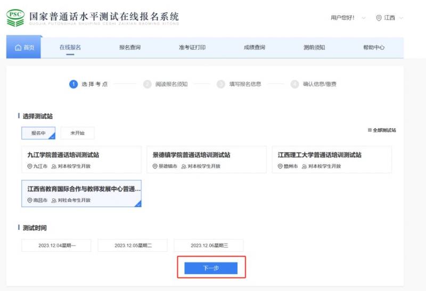Open the 在线报名 tab

[x=70, y=47]
